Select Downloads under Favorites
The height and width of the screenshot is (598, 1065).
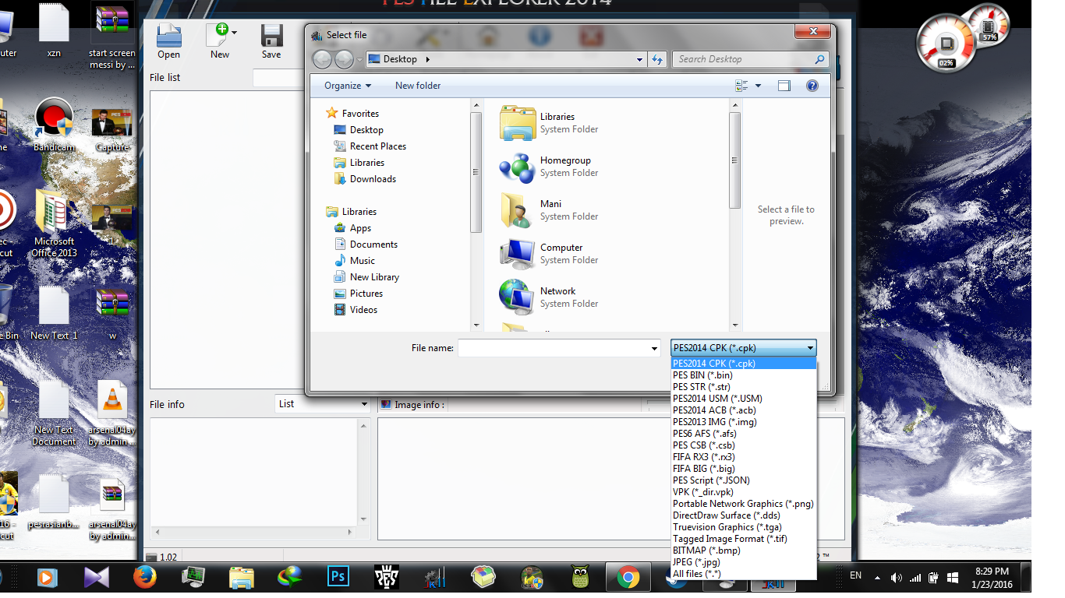(x=373, y=179)
